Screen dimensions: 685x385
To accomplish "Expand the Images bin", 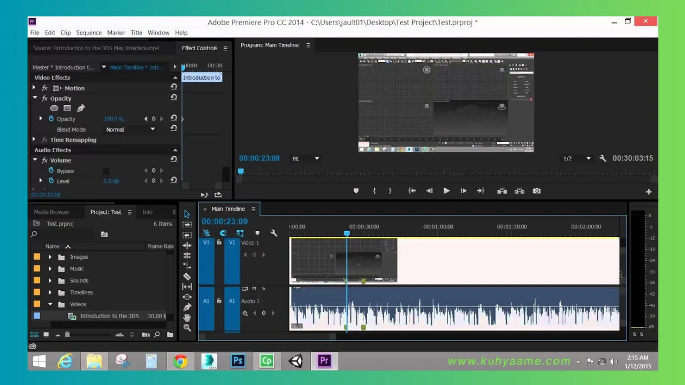I will coord(50,257).
